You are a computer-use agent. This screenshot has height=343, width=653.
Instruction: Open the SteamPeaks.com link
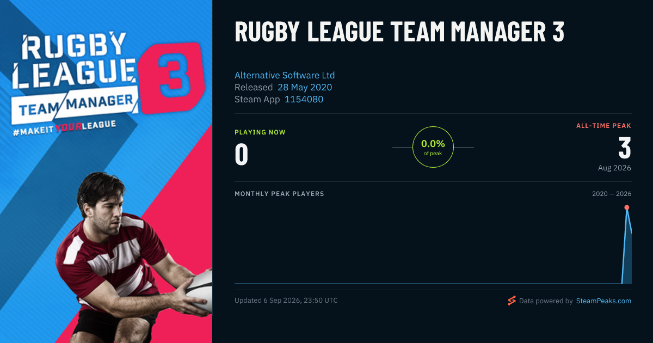coord(603,301)
